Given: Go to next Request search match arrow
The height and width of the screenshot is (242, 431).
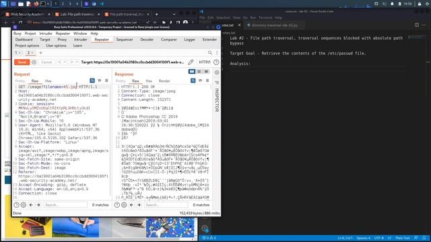Looking at the screenshot, I should (38, 205).
